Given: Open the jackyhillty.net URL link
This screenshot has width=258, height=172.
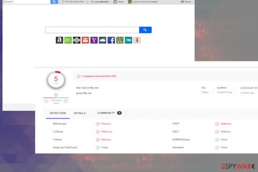Looking at the screenshot, I should (87, 88).
